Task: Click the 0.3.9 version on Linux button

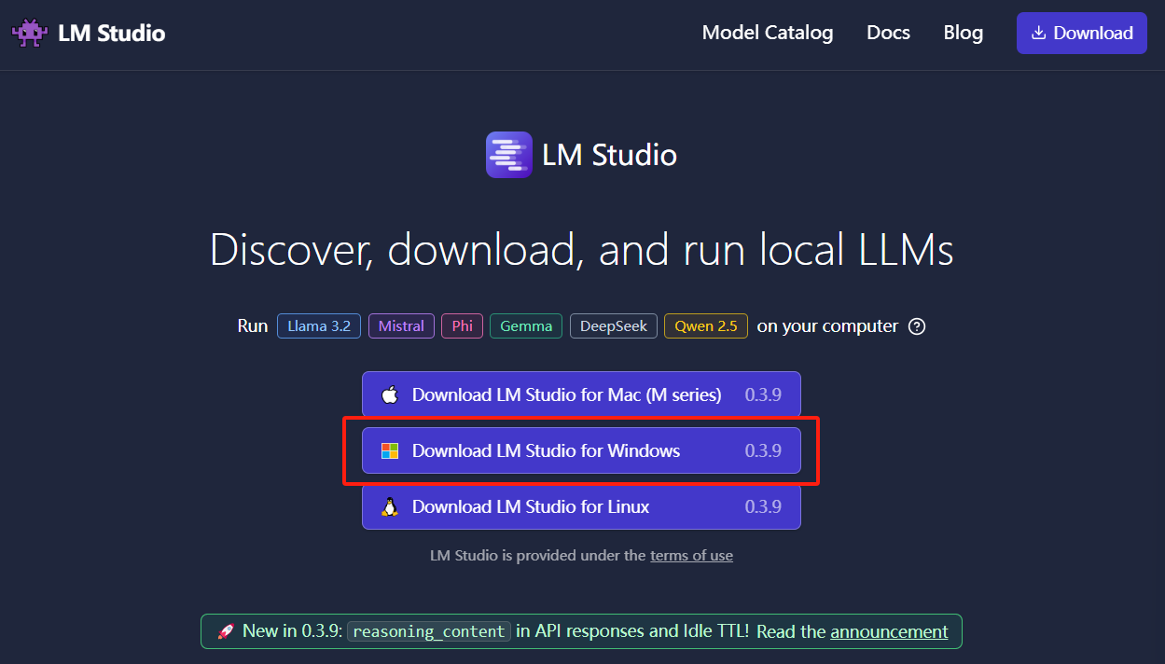Action: (763, 506)
